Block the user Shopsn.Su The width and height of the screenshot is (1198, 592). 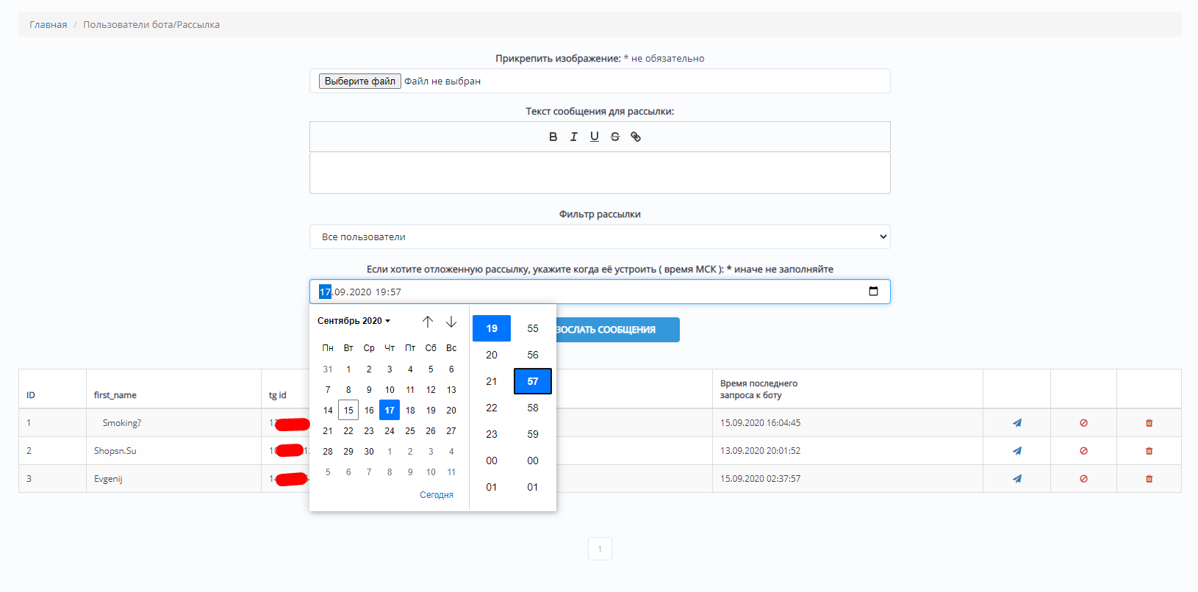click(1083, 451)
